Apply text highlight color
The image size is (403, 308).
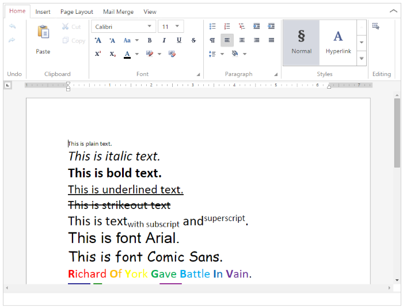pyautogui.click(x=150, y=54)
